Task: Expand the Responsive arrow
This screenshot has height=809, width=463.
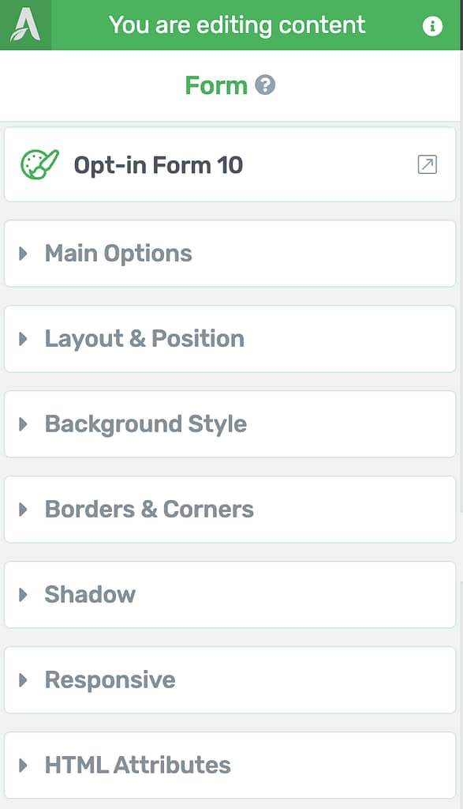Action: [x=23, y=679]
